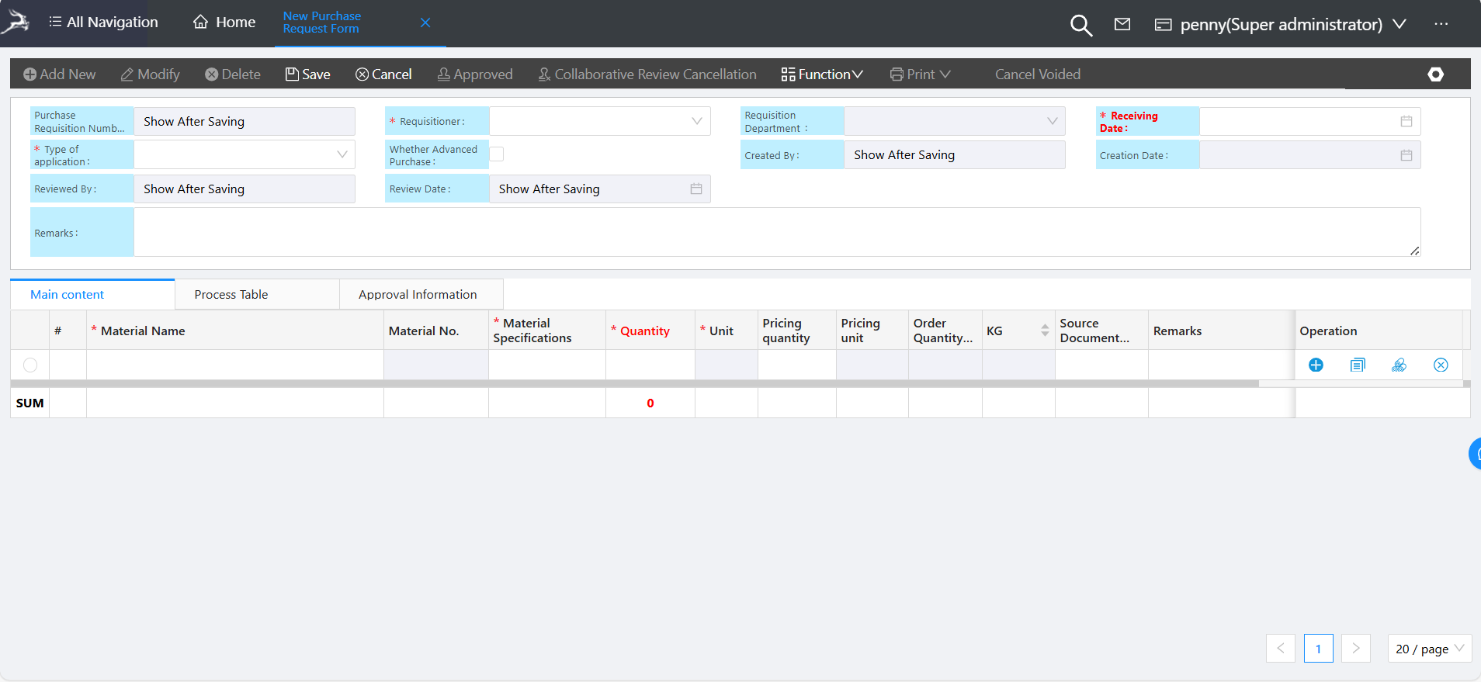Click into the Remarks text area

(x=776, y=232)
